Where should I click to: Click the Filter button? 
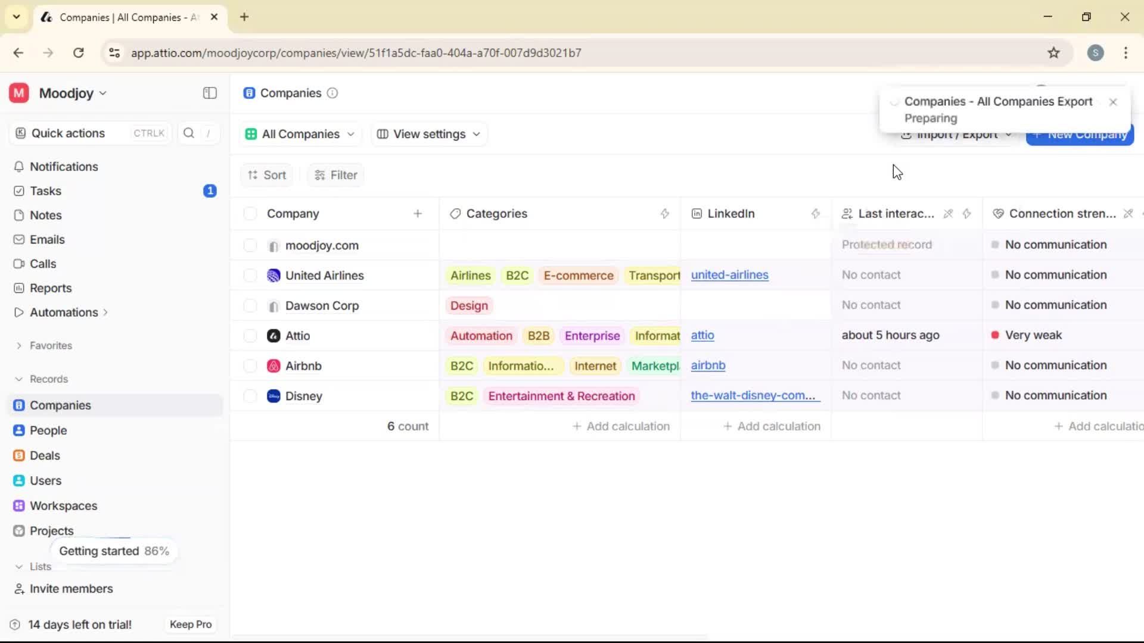pyautogui.click(x=335, y=175)
